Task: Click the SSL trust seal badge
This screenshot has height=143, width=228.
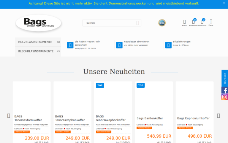Action: 162,23
